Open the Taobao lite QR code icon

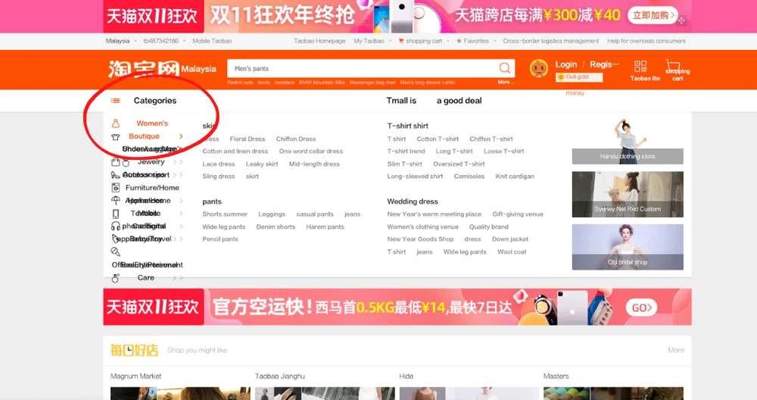(x=640, y=66)
